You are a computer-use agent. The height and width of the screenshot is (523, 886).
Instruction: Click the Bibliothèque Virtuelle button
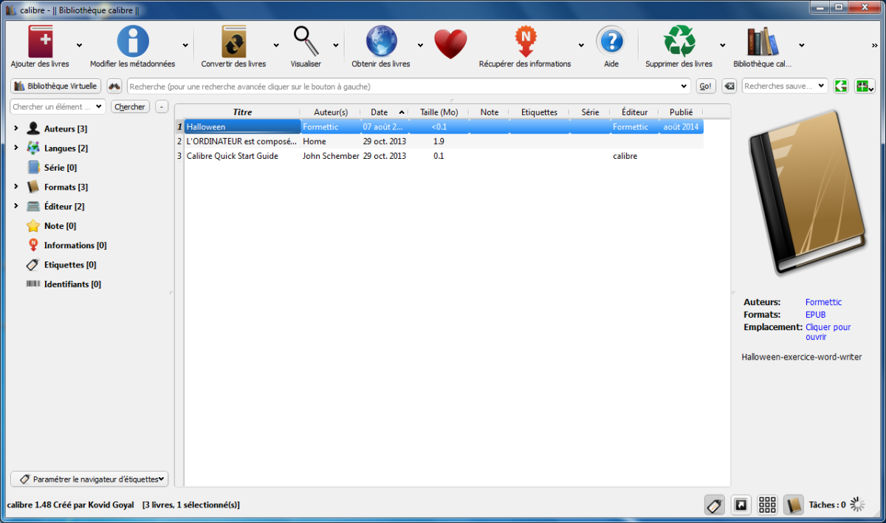(x=55, y=86)
